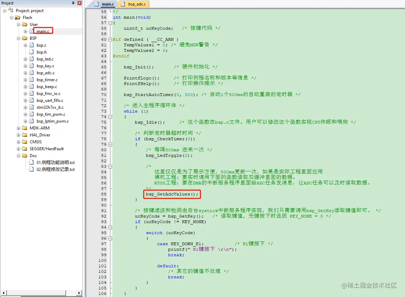The width and height of the screenshot is (405, 297).
Task: Click the Flash target icon
Action: point(18,18)
